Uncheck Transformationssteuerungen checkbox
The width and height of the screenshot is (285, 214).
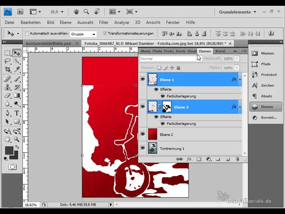[105, 33]
